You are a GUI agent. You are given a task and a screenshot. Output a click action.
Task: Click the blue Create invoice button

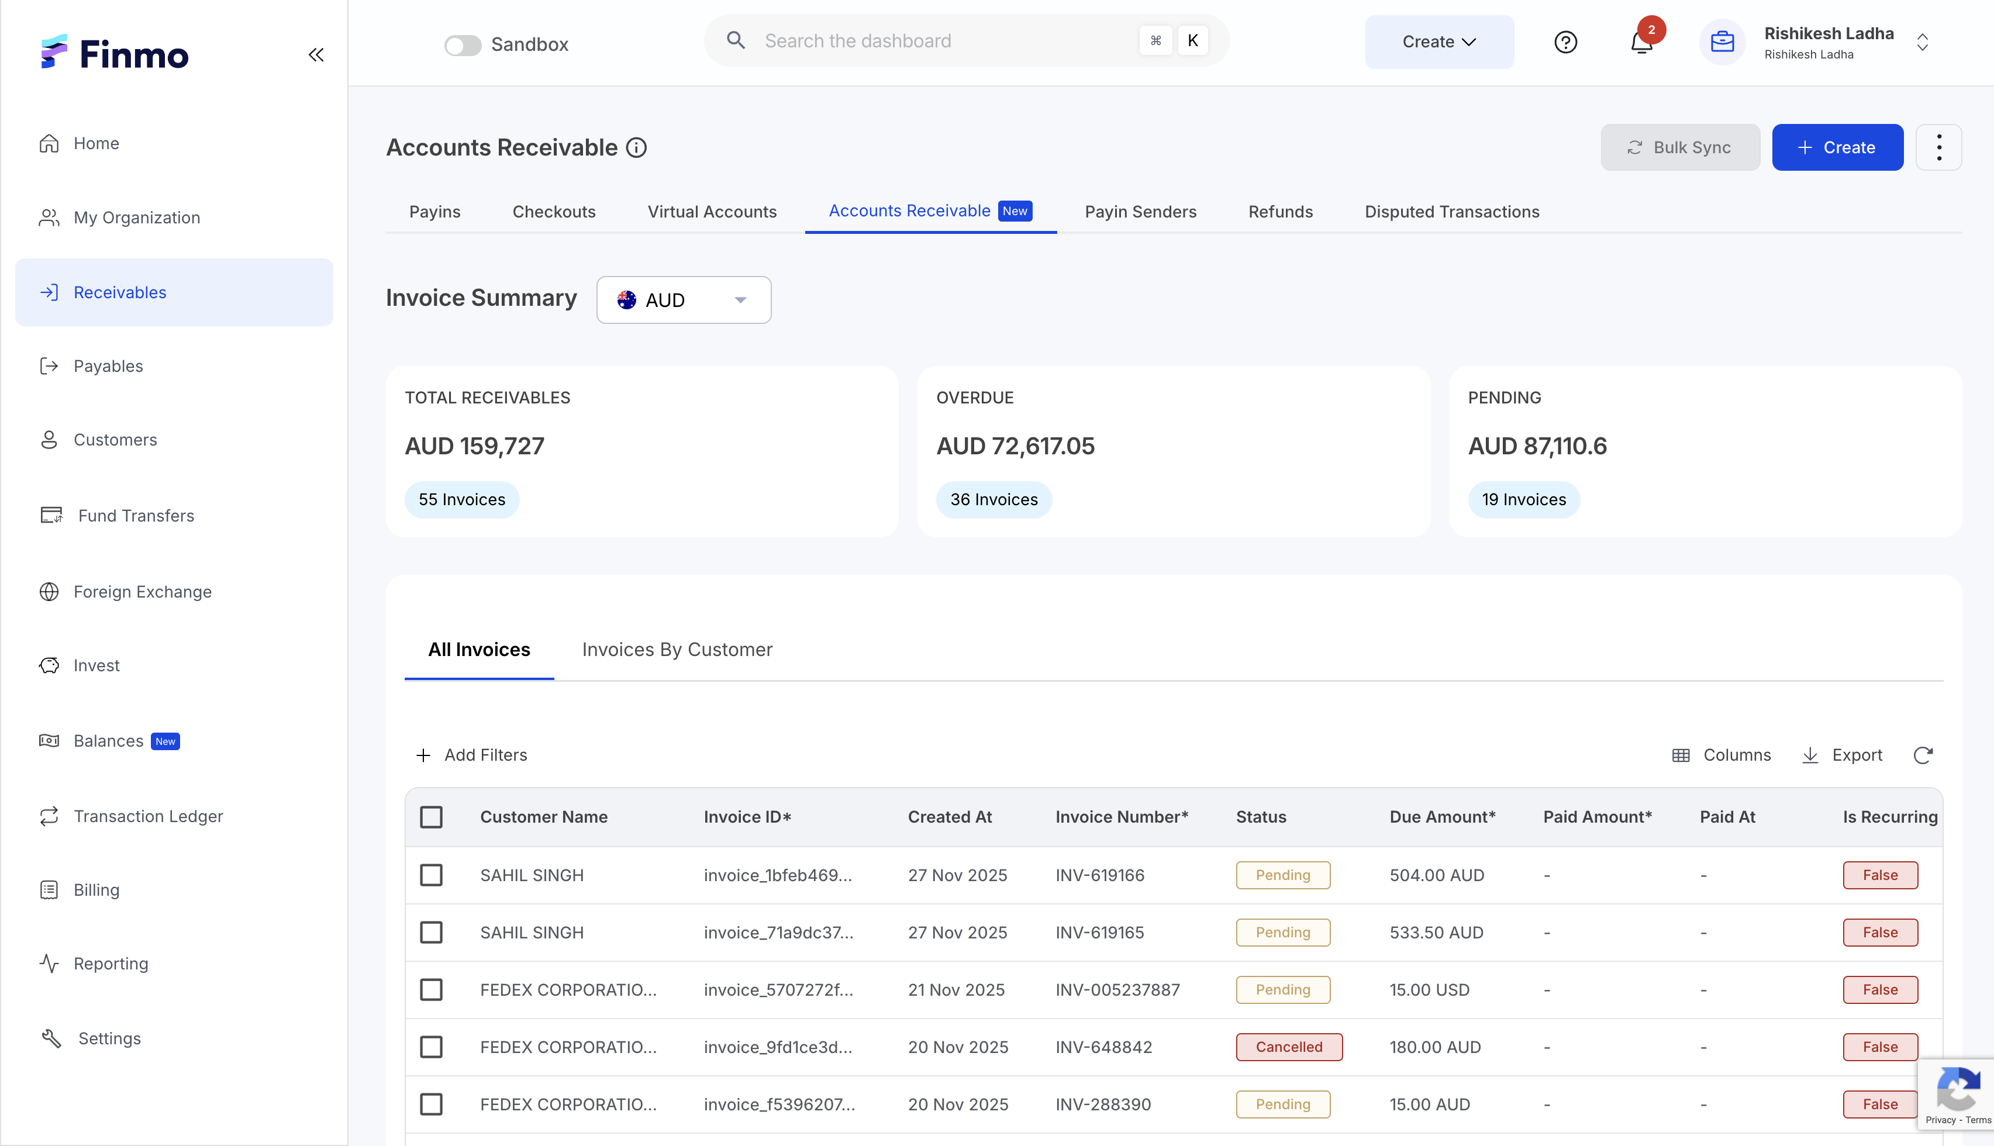pos(1837,147)
